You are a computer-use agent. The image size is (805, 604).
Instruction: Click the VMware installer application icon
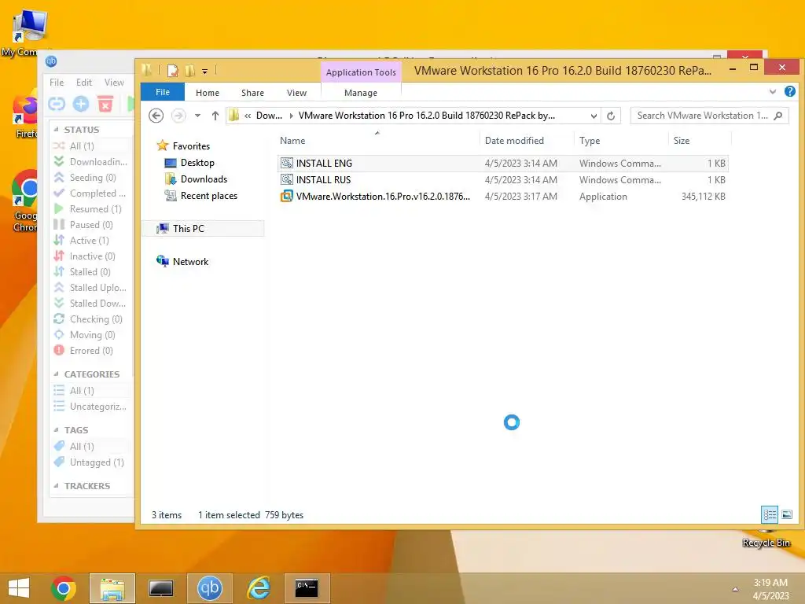tap(286, 196)
